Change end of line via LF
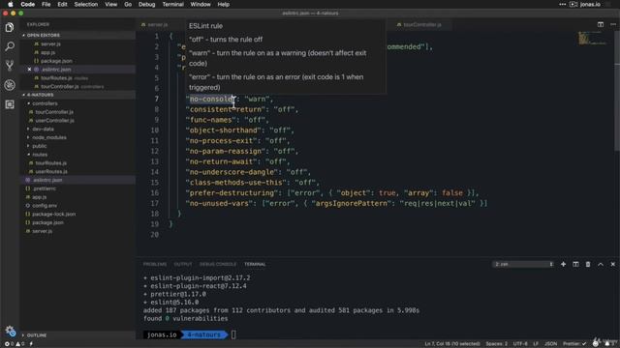 click(x=536, y=344)
